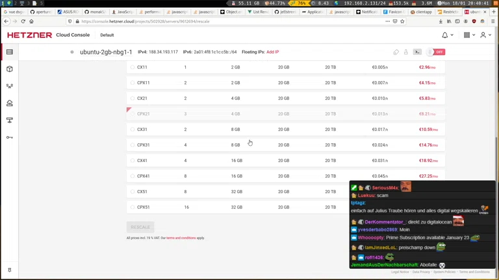This screenshot has width=499, height=280.
Task: Go to browser home page
Action: tap(31, 21)
